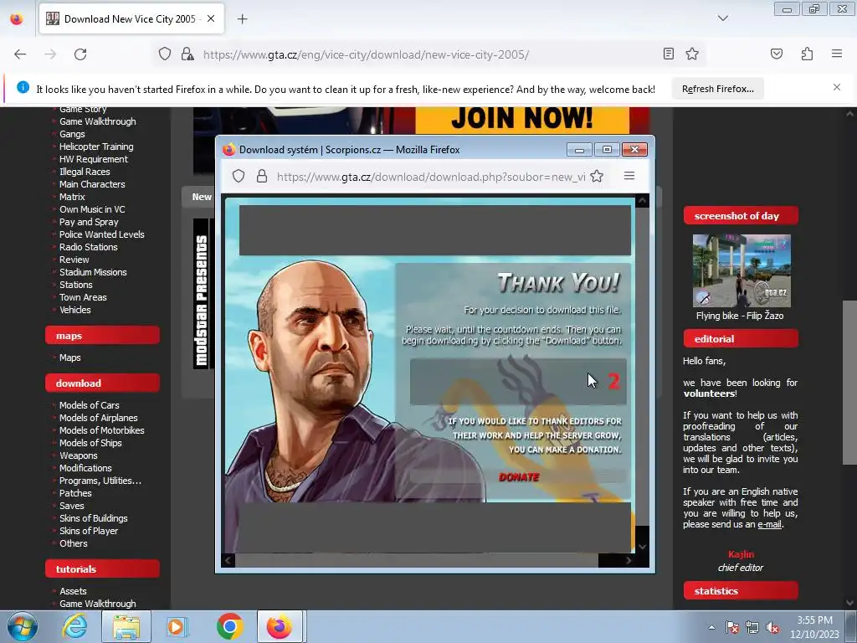The width and height of the screenshot is (857, 643).
Task: Open hamburger menu in the Download systém popup
Action: click(x=629, y=176)
